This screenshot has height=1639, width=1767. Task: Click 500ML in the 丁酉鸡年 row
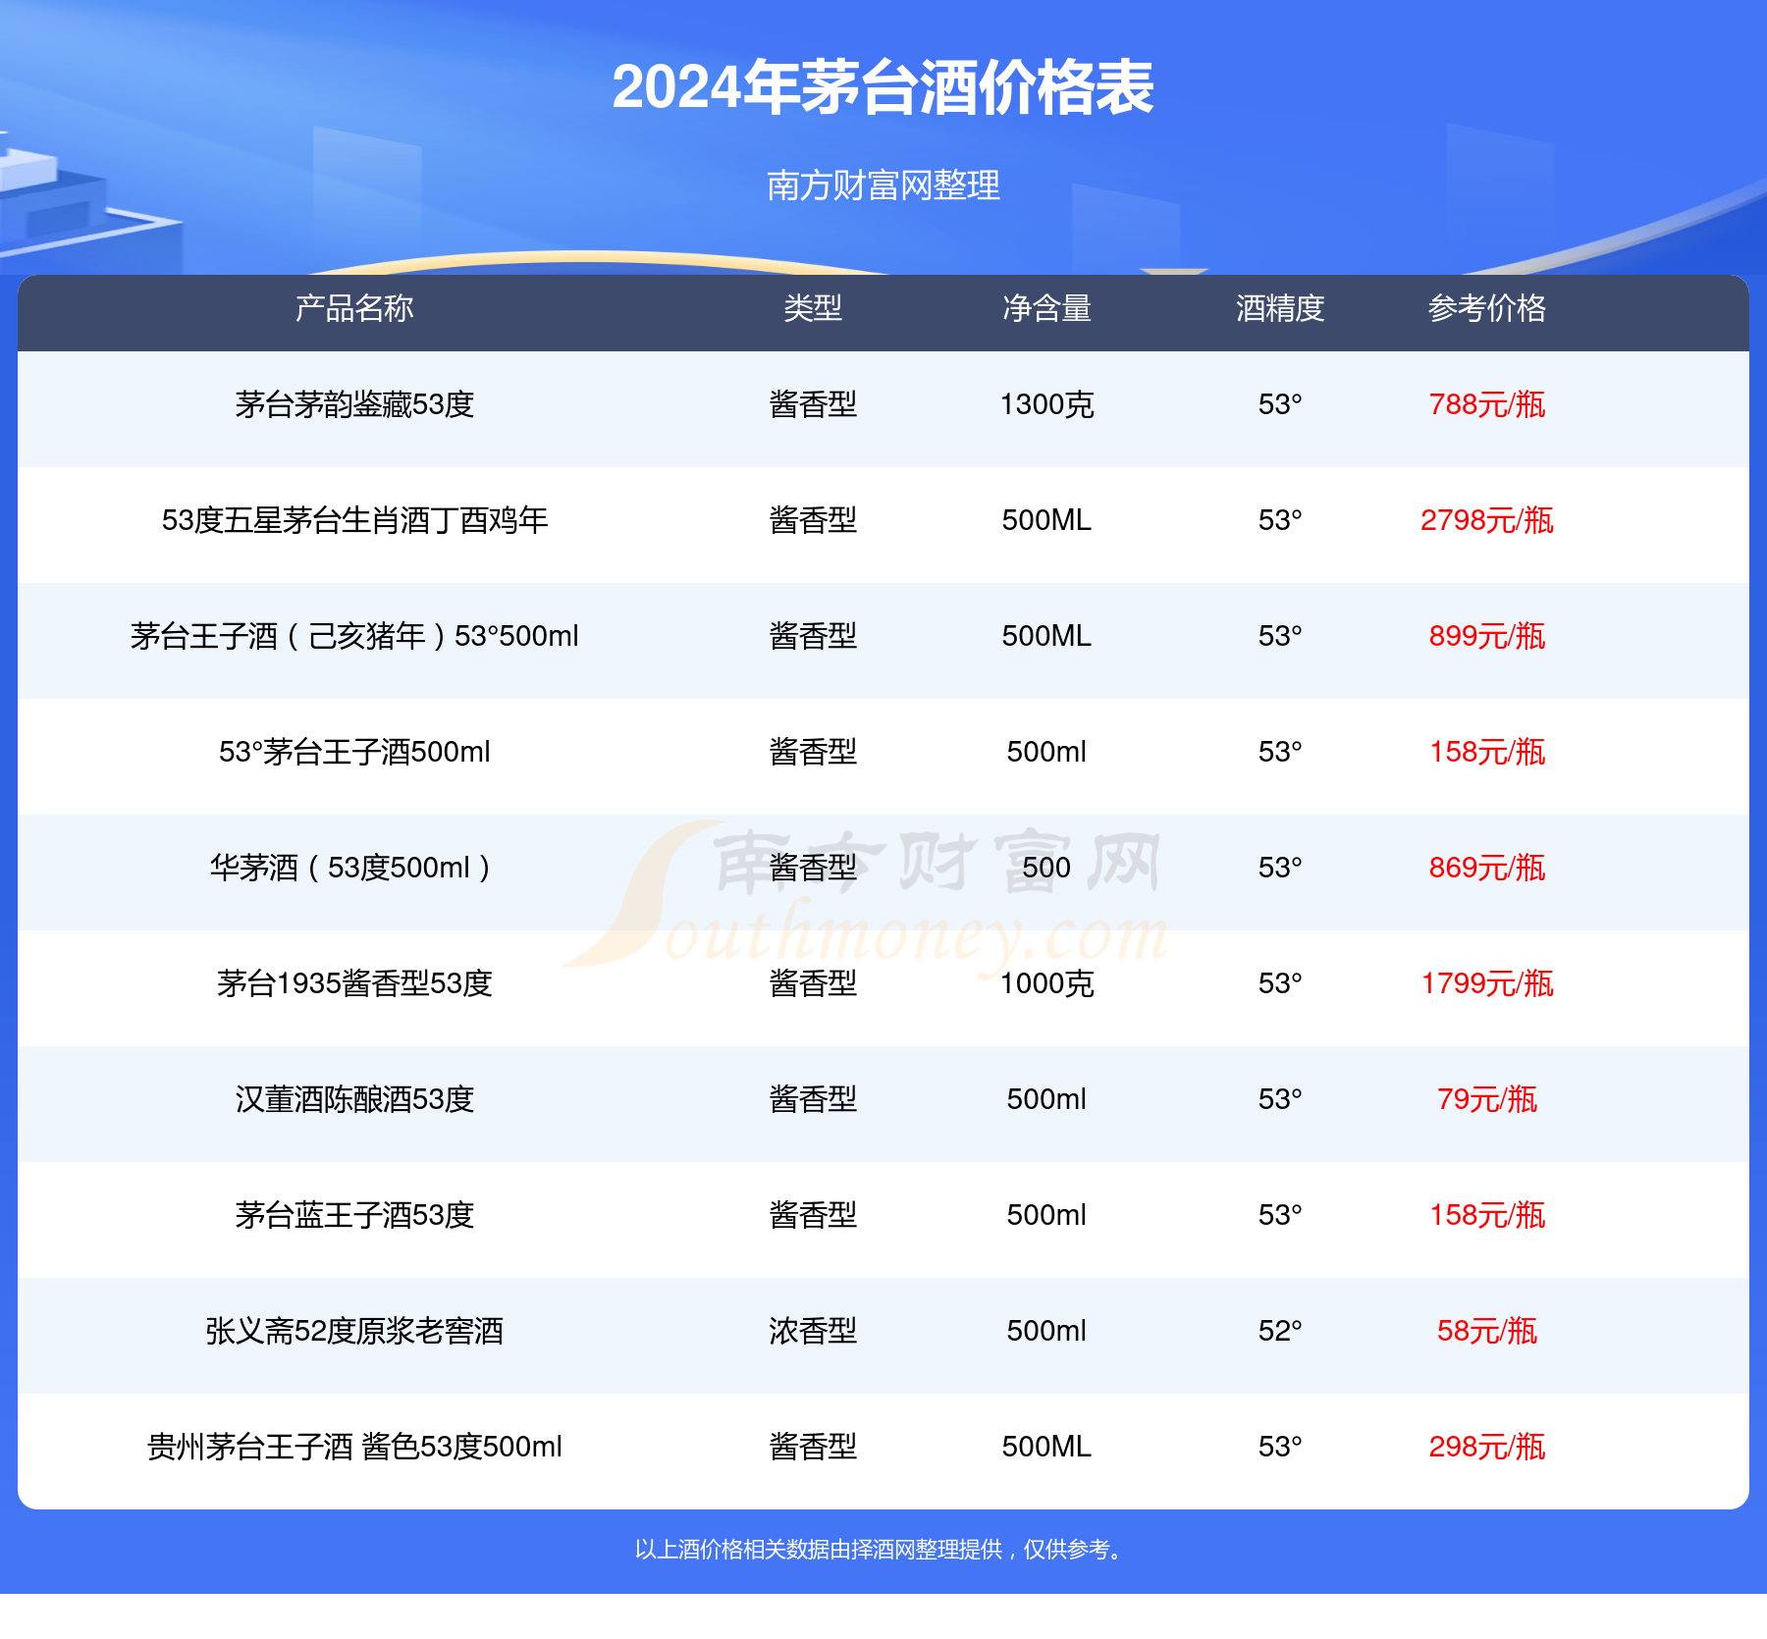(x=1046, y=520)
